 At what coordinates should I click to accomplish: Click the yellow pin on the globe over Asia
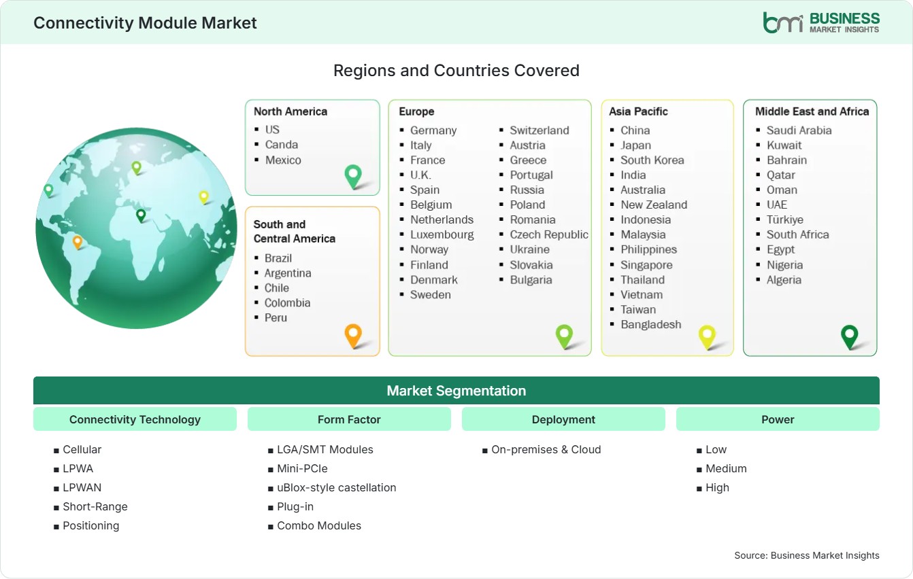tap(203, 197)
